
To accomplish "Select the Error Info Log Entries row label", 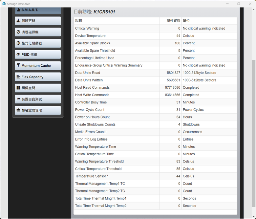I will click(91, 139).
